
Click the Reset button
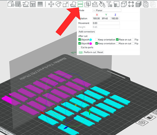[x=100, y=52]
